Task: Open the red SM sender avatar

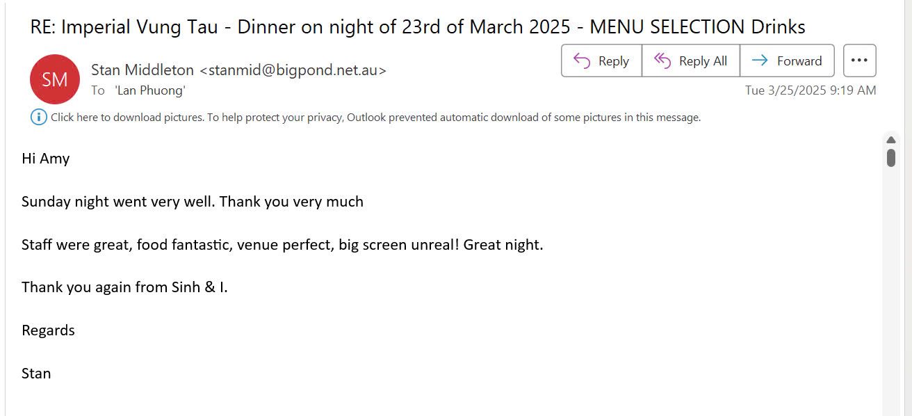Action: click(x=55, y=79)
